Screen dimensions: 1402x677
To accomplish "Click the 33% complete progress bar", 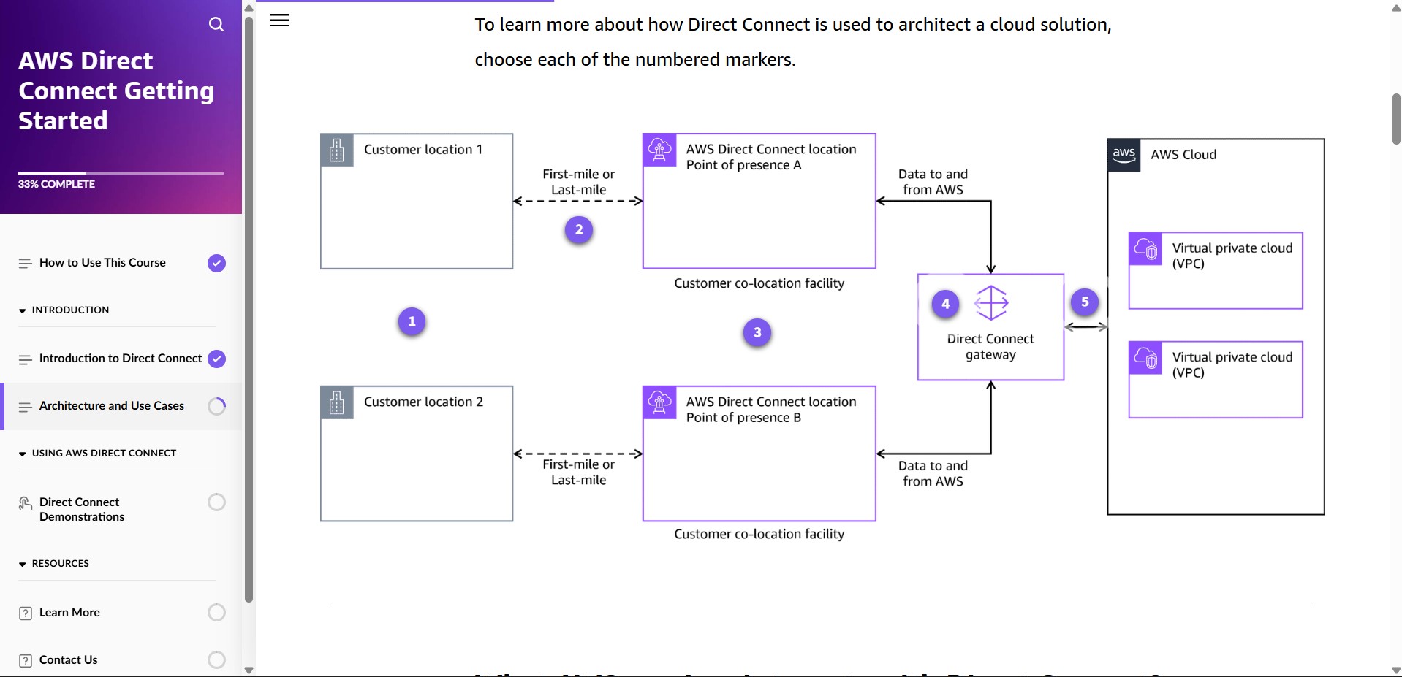I will tap(121, 173).
